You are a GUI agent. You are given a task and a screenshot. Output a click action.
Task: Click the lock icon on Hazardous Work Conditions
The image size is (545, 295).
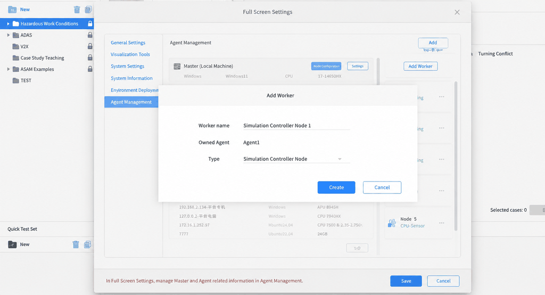pyautogui.click(x=90, y=23)
